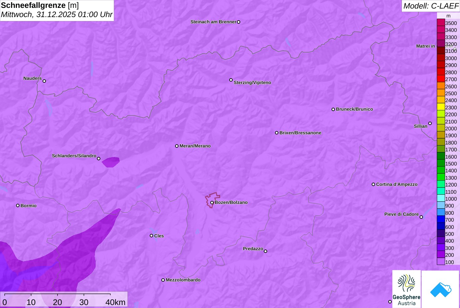Viewport: 460px width, 308px height.
Task: Click the Mezzolombardo marker dot
Action: pos(163,280)
